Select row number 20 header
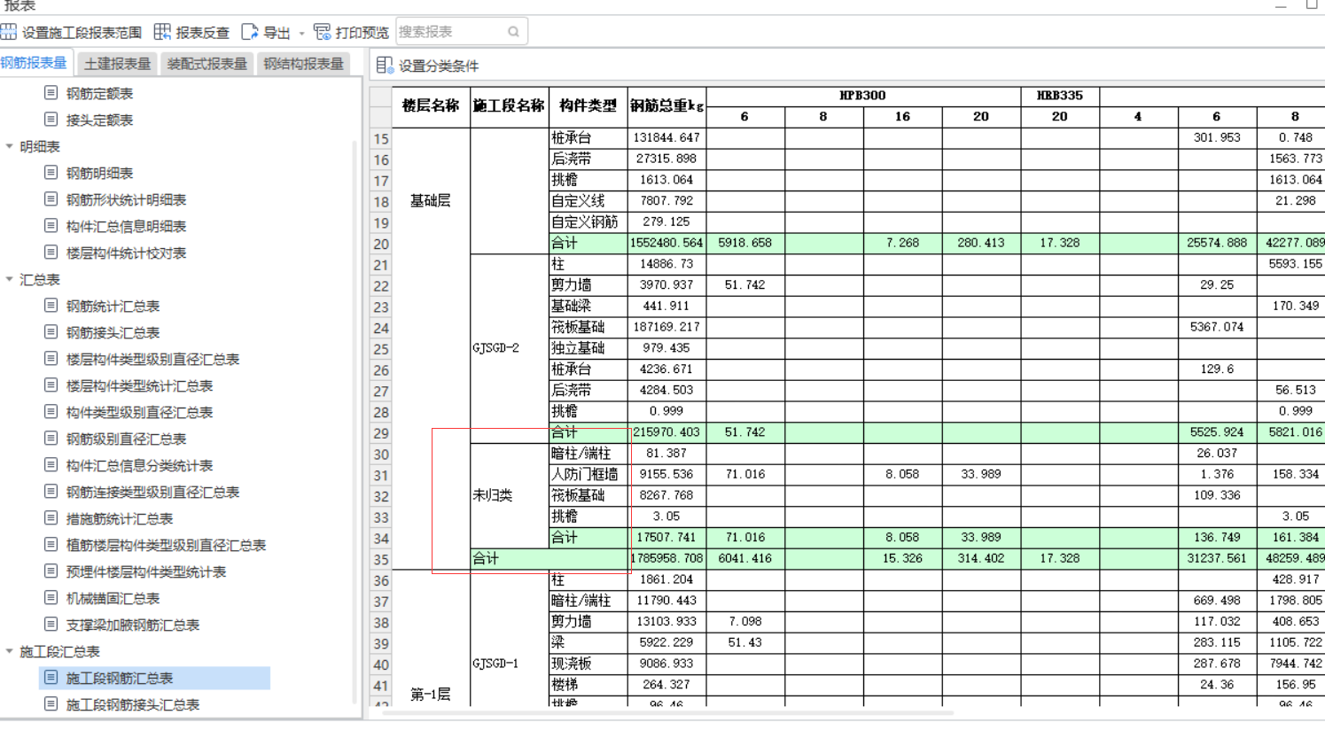 tap(381, 244)
